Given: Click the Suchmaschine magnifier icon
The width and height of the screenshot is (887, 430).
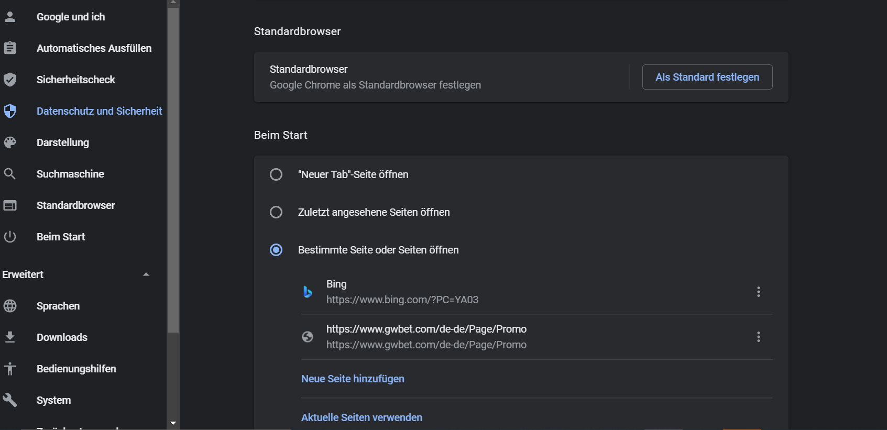Looking at the screenshot, I should pos(10,174).
